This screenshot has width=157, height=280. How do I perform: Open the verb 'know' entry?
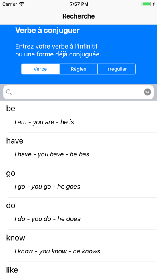(78, 246)
